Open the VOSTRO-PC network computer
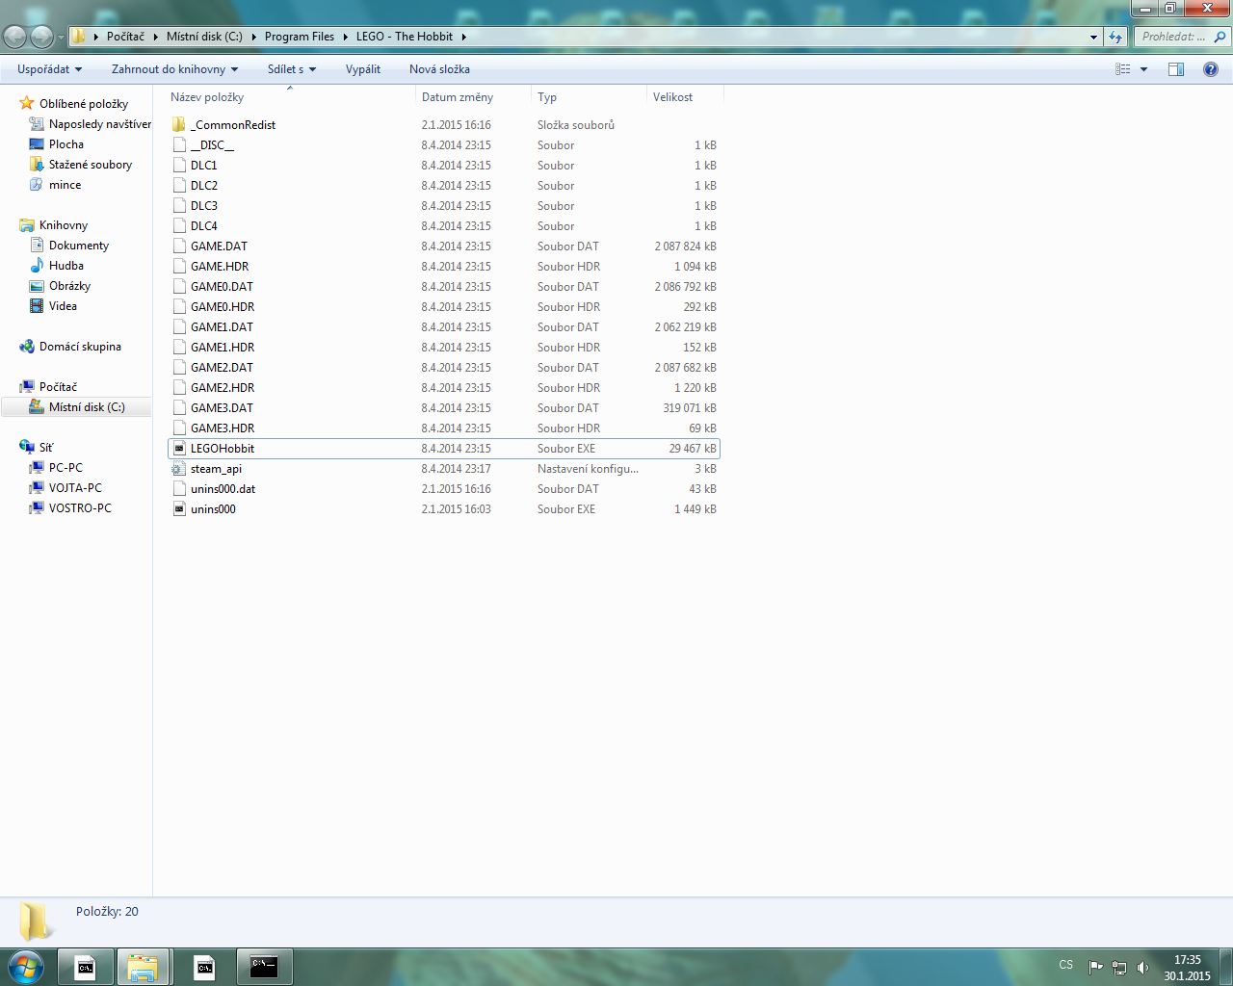This screenshot has height=986, width=1233. tap(80, 508)
